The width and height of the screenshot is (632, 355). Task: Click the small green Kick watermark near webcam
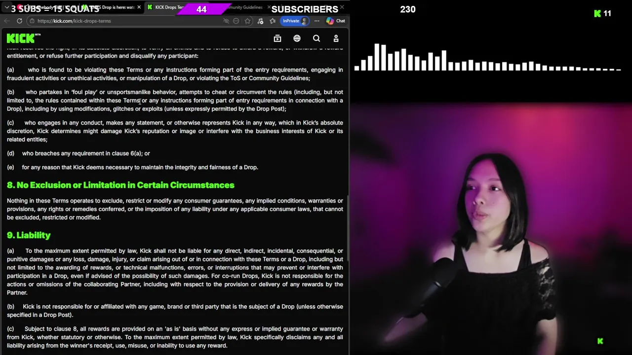(600, 341)
